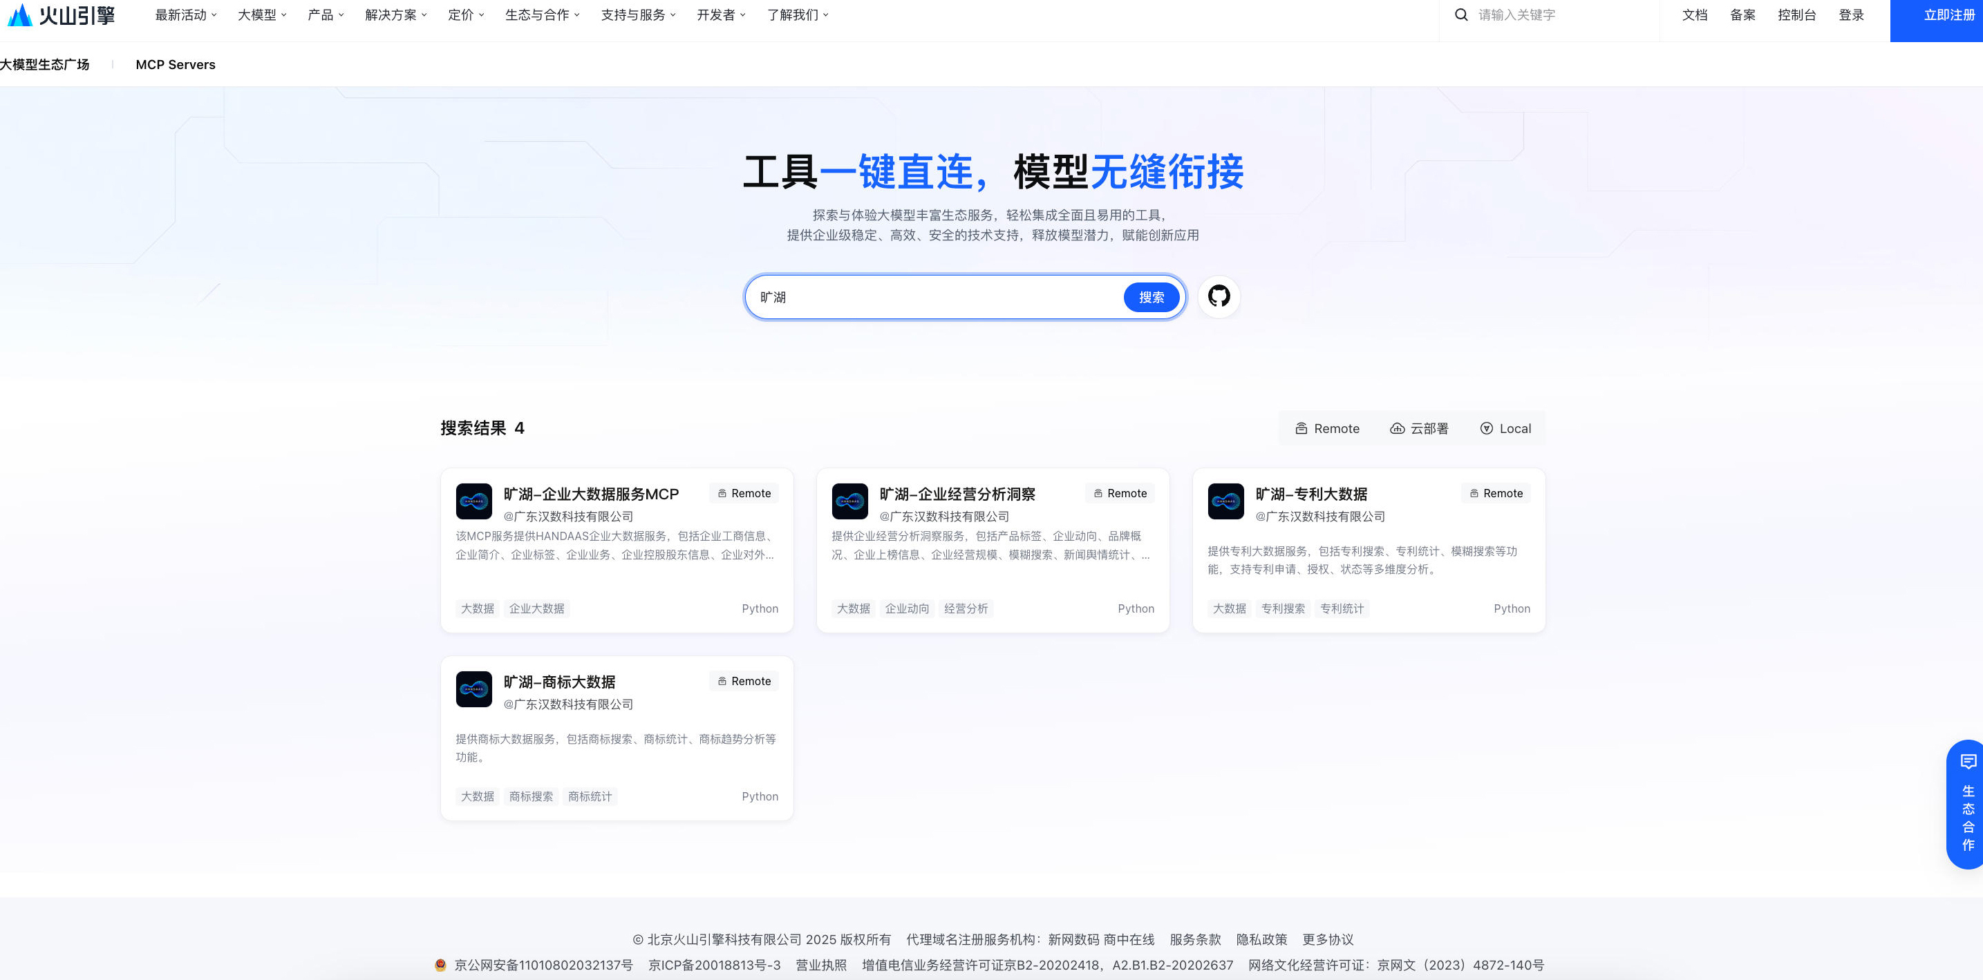This screenshot has width=1983, height=980.
Task: Toggle the Local filter
Action: [x=1505, y=428]
